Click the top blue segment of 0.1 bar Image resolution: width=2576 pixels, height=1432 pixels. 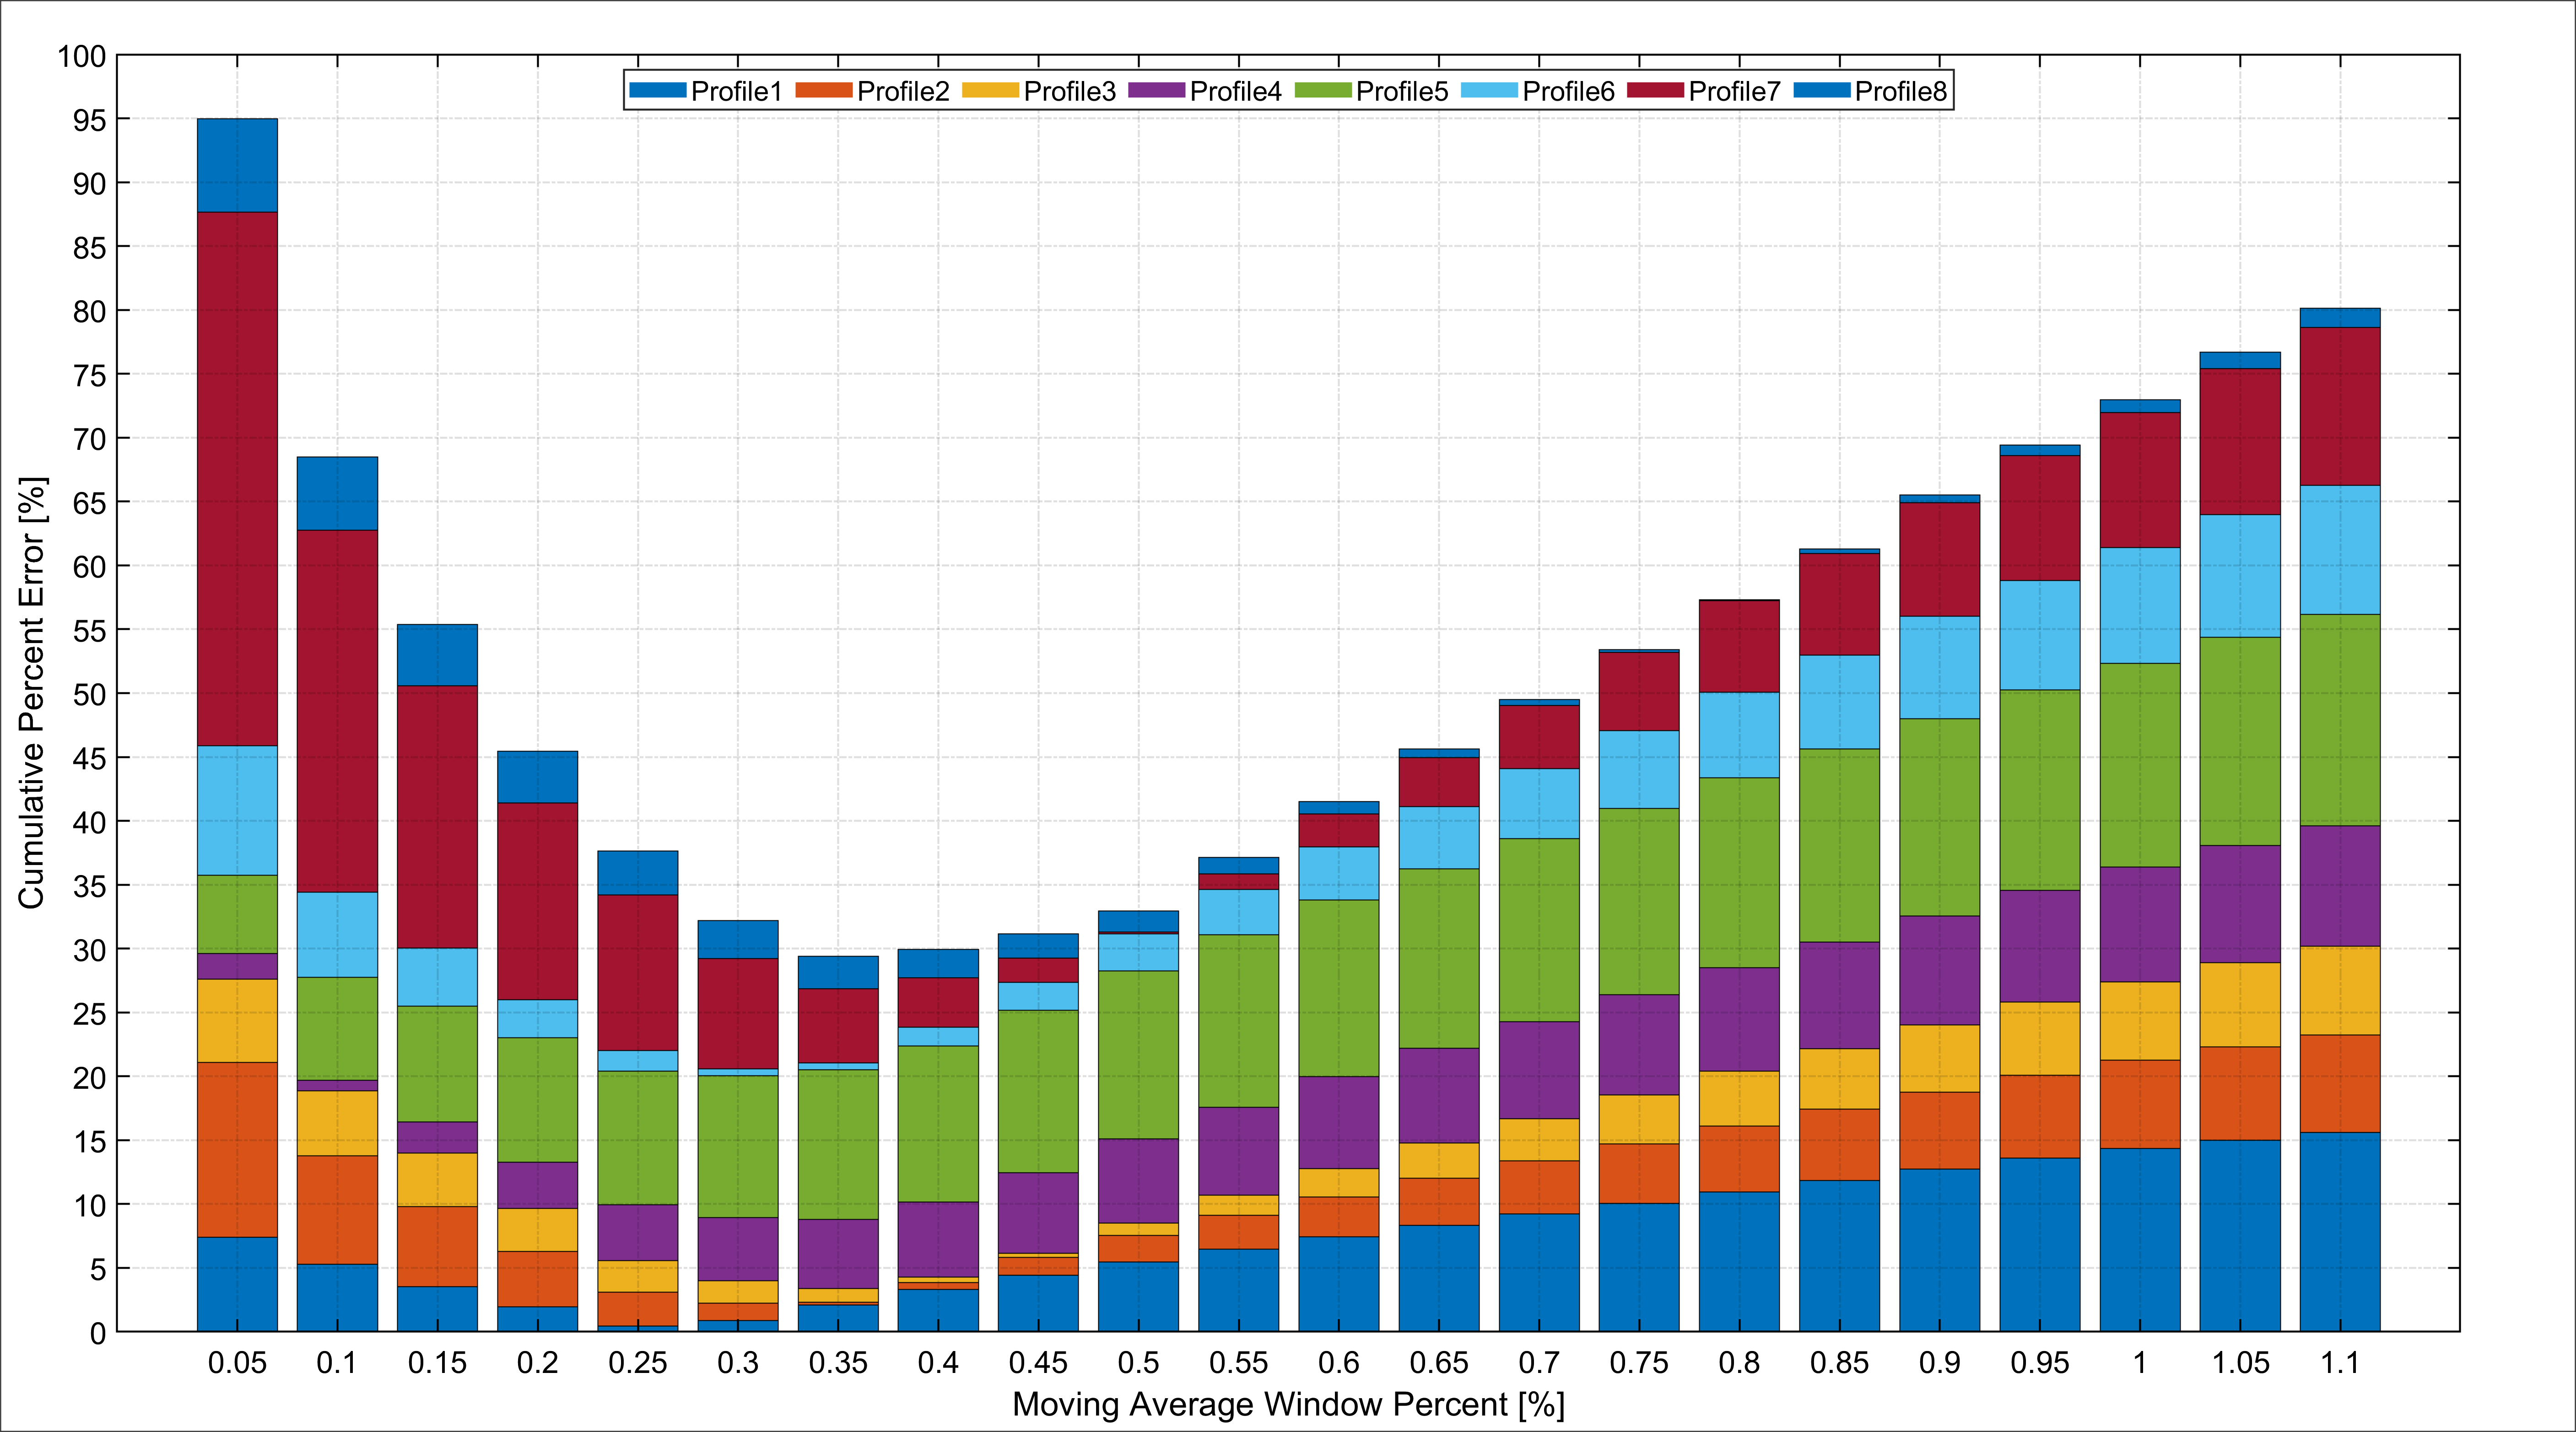[x=337, y=493]
